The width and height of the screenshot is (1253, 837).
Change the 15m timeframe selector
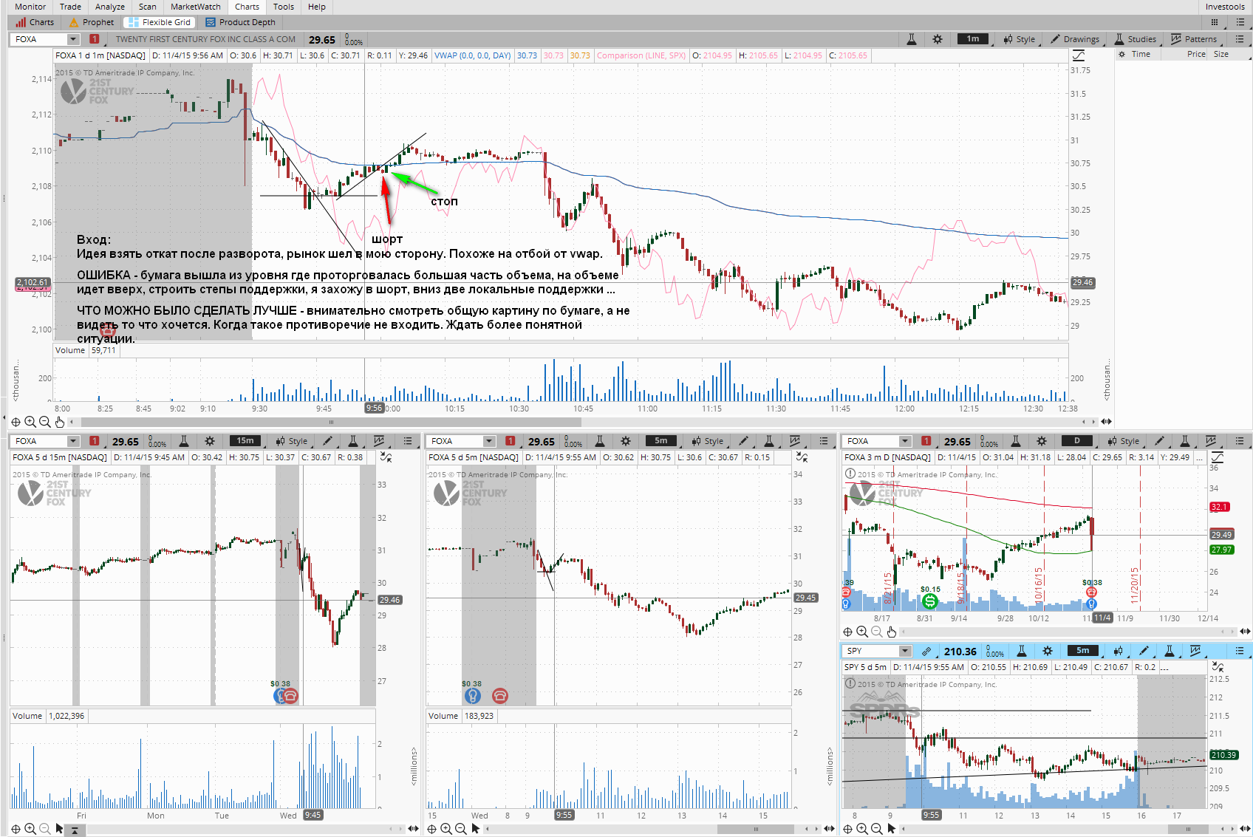pyautogui.click(x=245, y=441)
